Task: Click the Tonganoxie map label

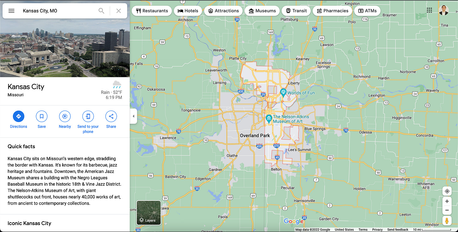Action: tap(191, 110)
